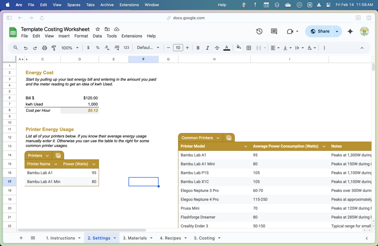This screenshot has width=378, height=246.
Task: Open table view icon beside Common Printers
Action: pyautogui.click(x=229, y=138)
